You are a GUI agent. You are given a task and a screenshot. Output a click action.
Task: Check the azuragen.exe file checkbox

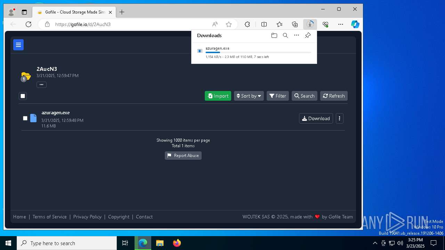(25, 118)
